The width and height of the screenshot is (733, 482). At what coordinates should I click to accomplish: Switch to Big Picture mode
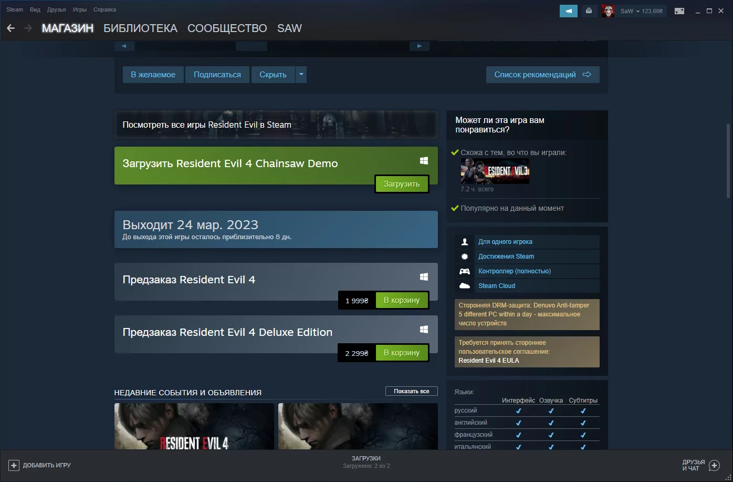[679, 11]
